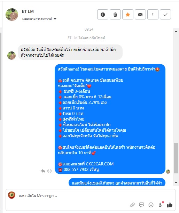The height and width of the screenshot is (213, 179).
Task: Click the sender avatar beside received message
Action: (x=11, y=56)
